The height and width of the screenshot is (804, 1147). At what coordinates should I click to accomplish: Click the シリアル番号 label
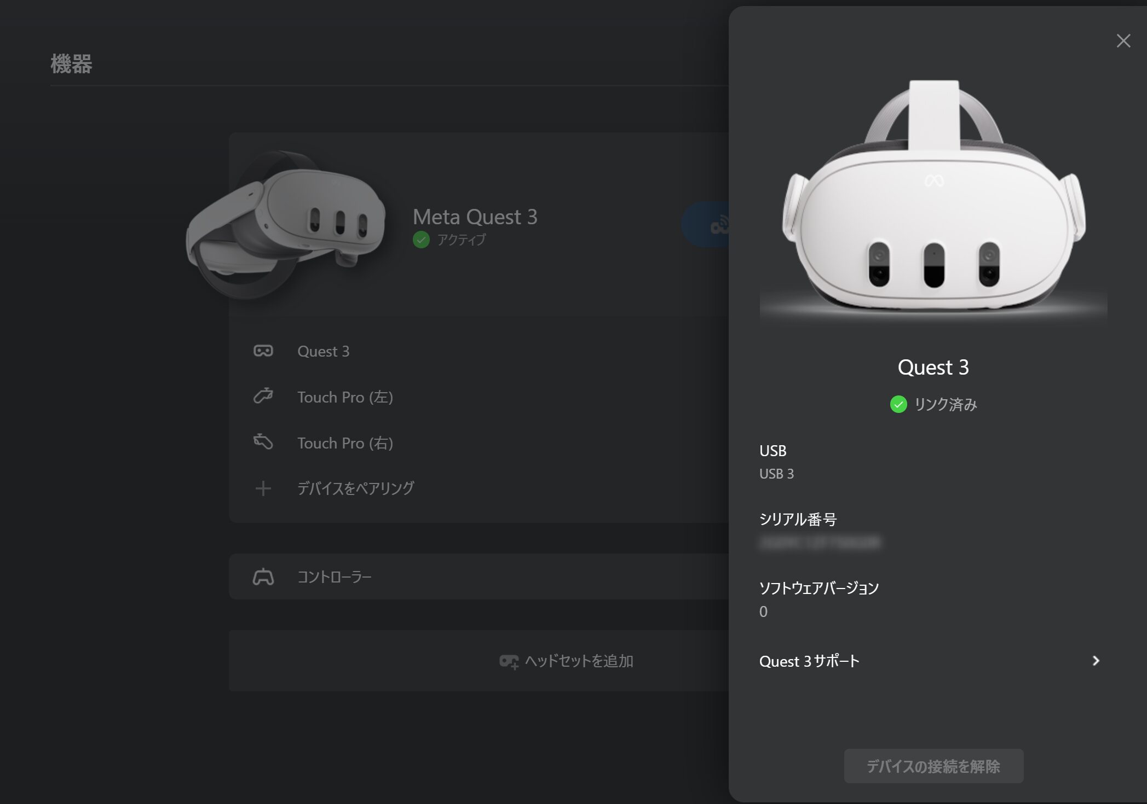(x=798, y=519)
